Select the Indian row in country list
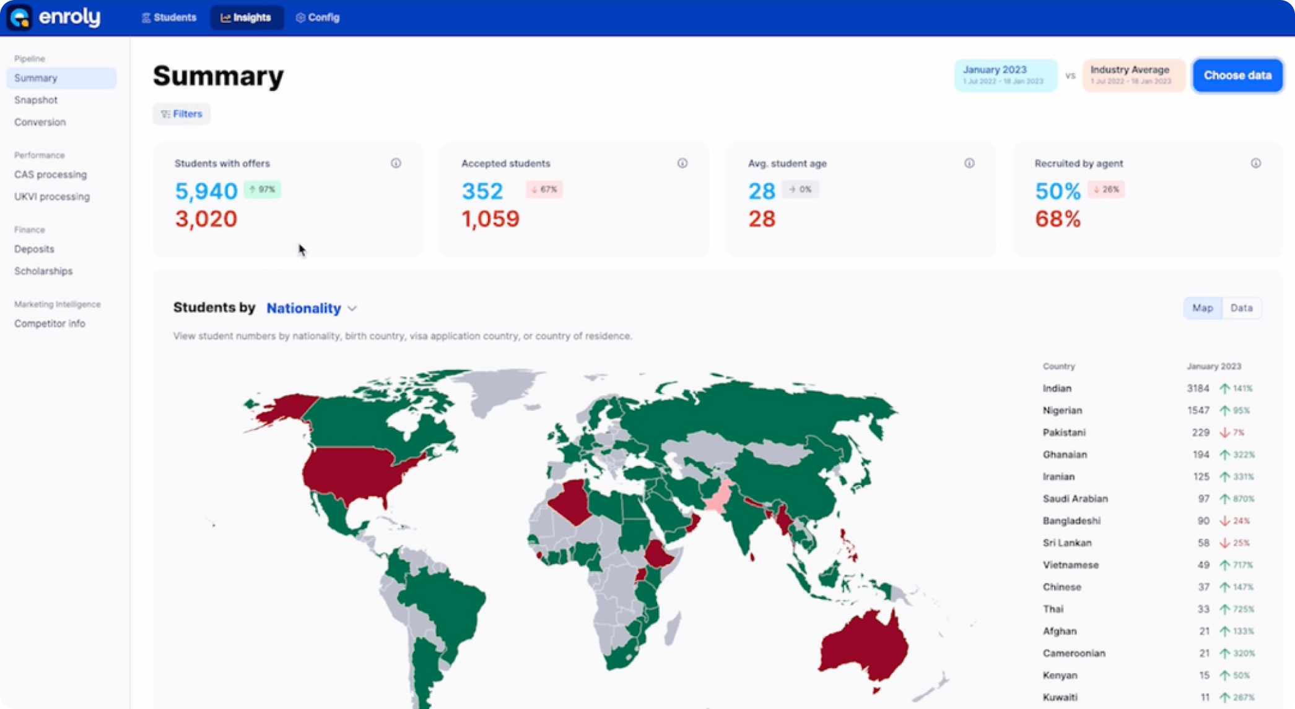This screenshot has height=709, width=1295. (1148, 389)
